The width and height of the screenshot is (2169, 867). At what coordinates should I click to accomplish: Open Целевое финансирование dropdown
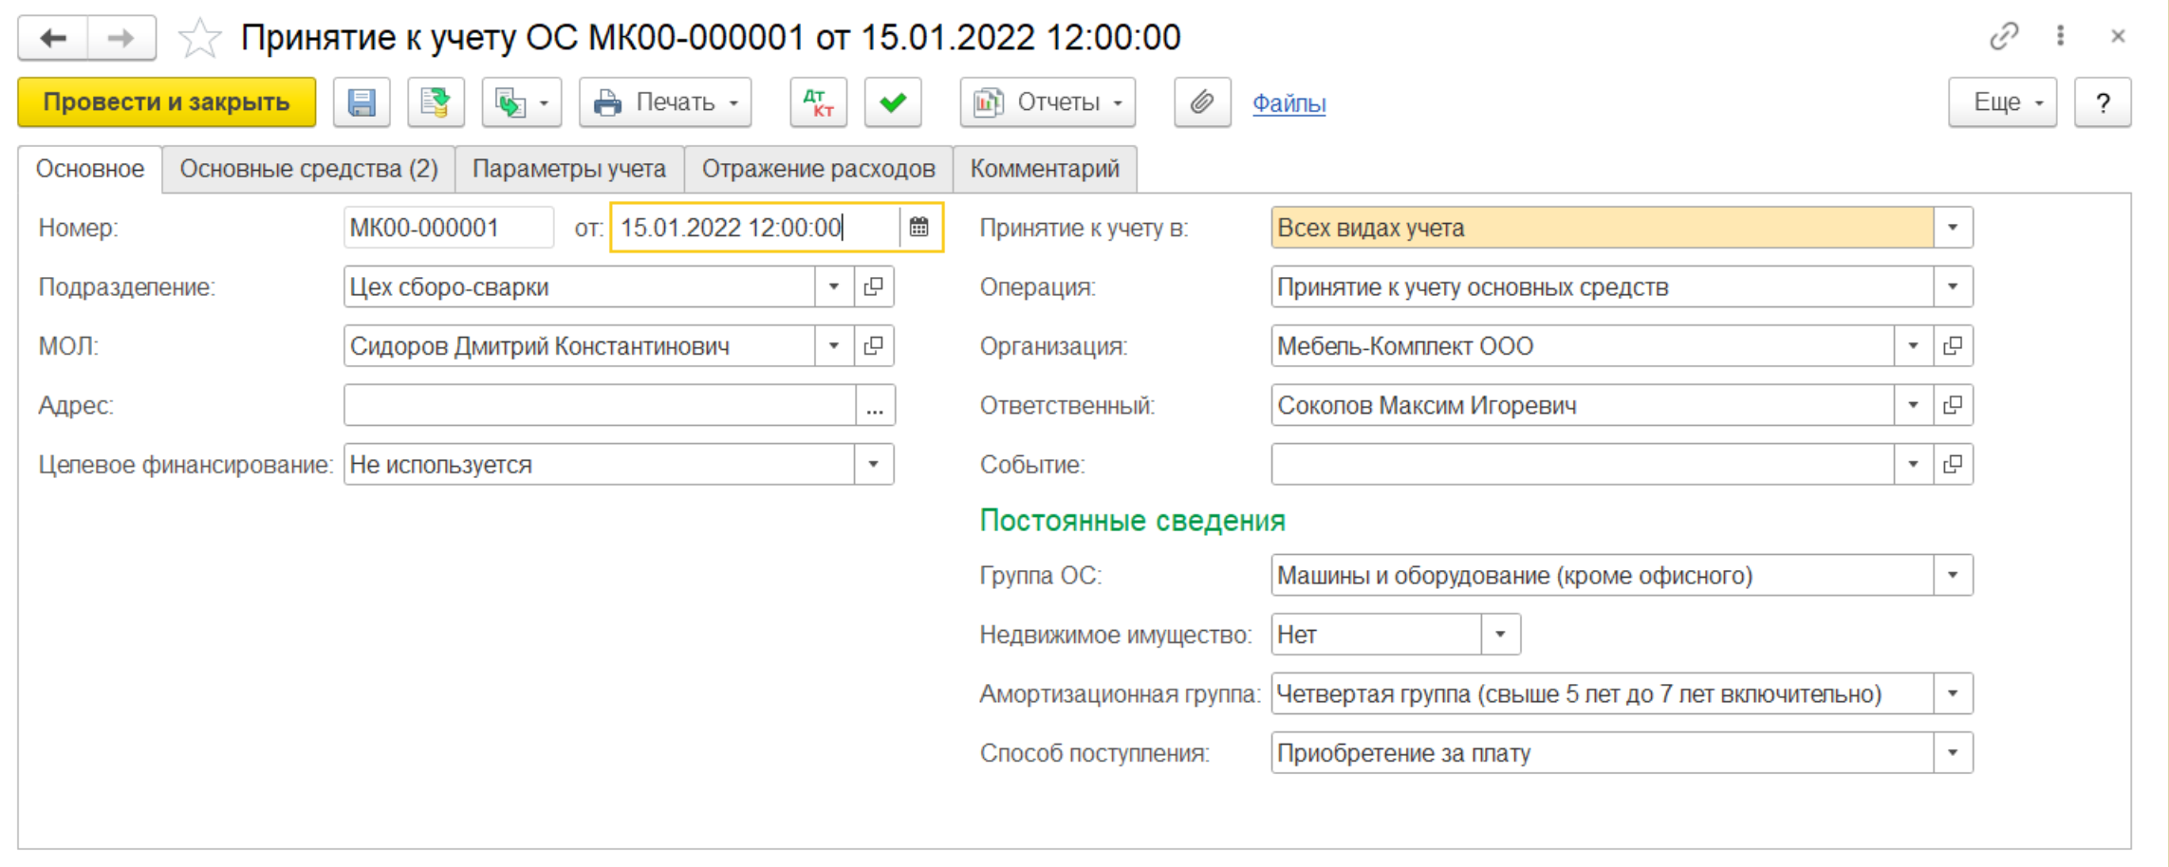pyautogui.click(x=874, y=465)
